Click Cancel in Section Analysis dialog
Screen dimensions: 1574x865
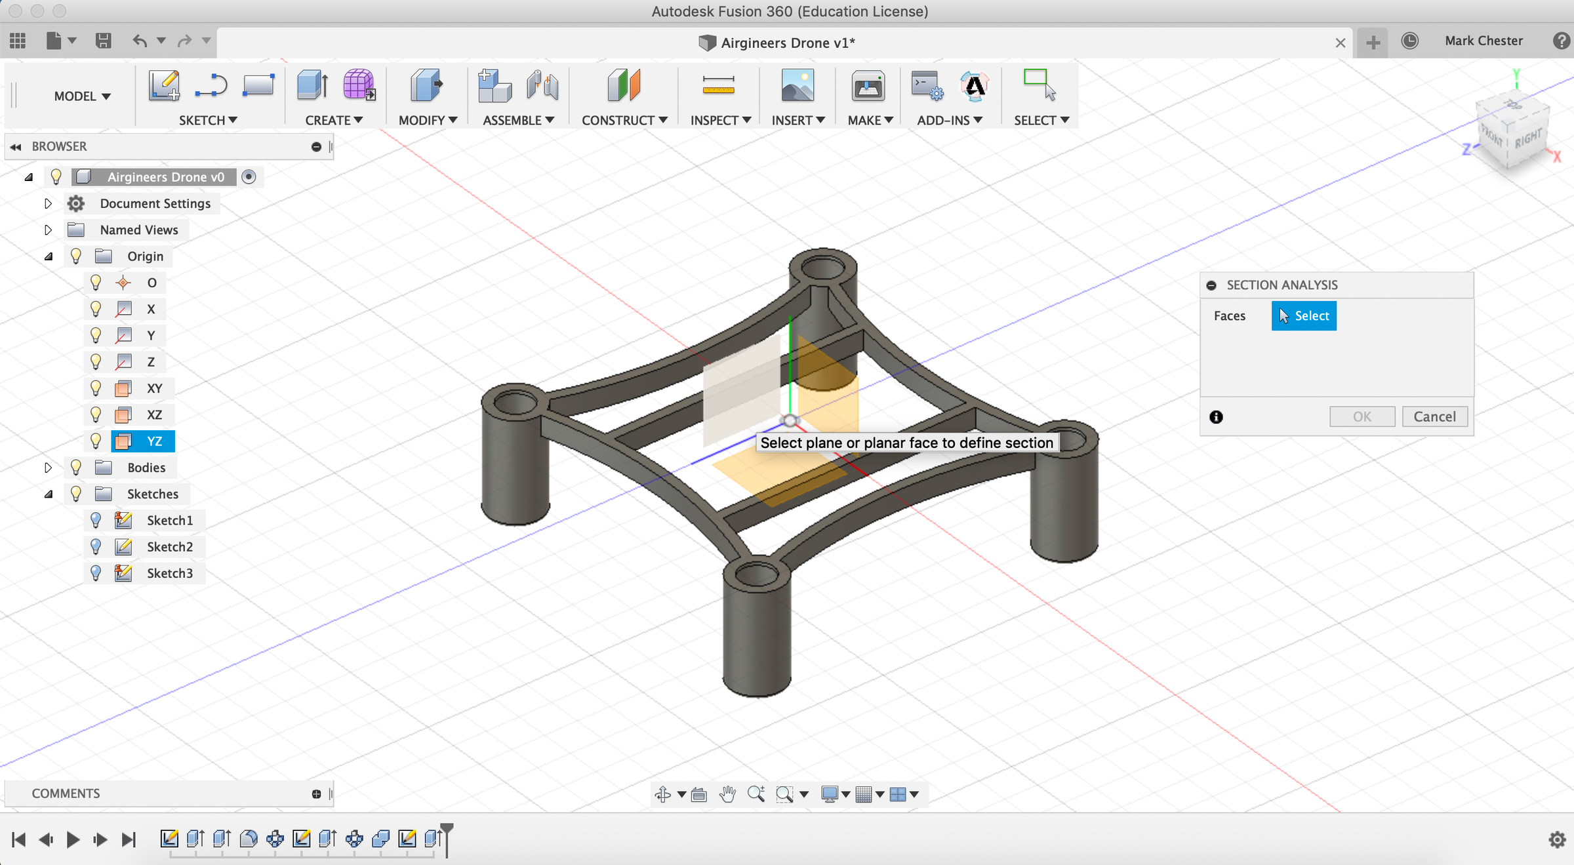pos(1435,416)
